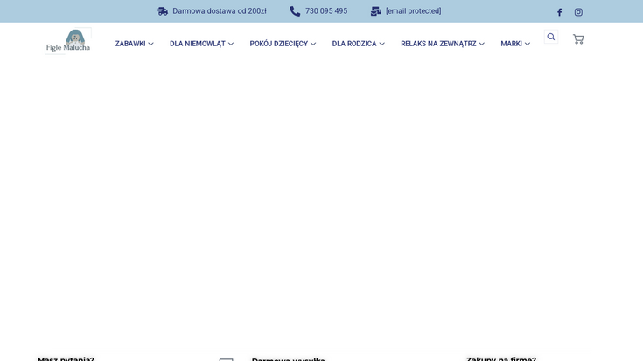
Task: Click phone number 730 095 495
Action: pos(326,11)
